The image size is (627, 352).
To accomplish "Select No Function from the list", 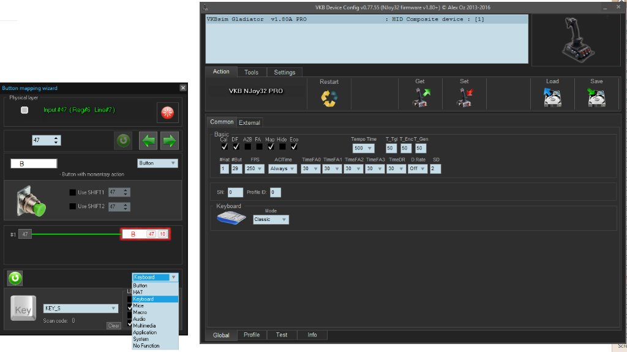I will click(x=155, y=346).
